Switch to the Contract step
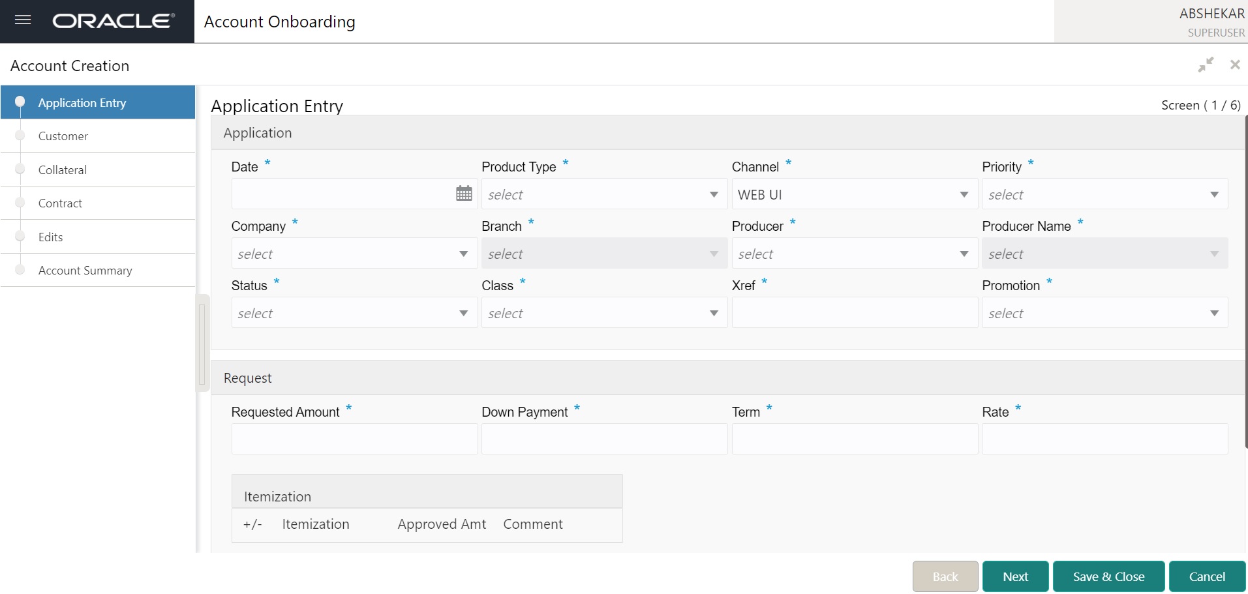The width and height of the screenshot is (1248, 594). click(98, 203)
